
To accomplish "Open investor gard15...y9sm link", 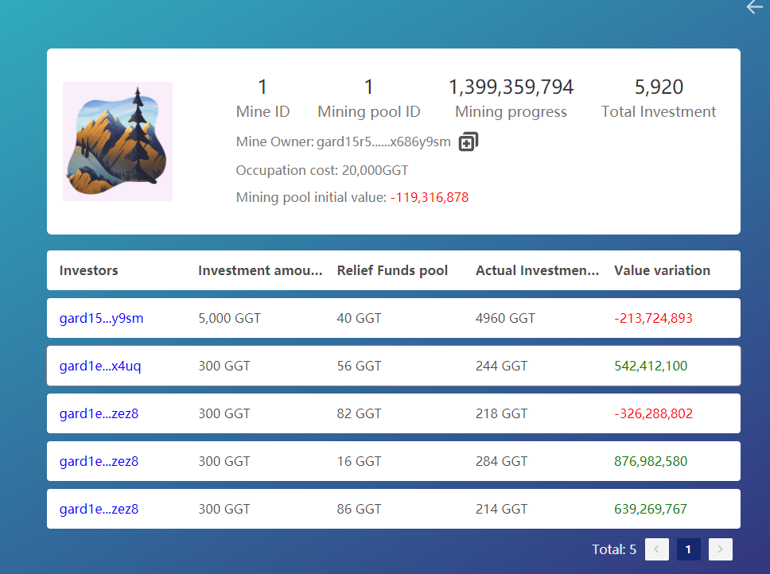I will point(101,318).
